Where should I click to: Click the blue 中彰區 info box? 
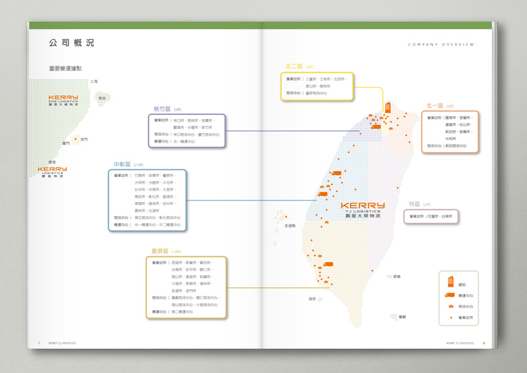tap(147, 200)
